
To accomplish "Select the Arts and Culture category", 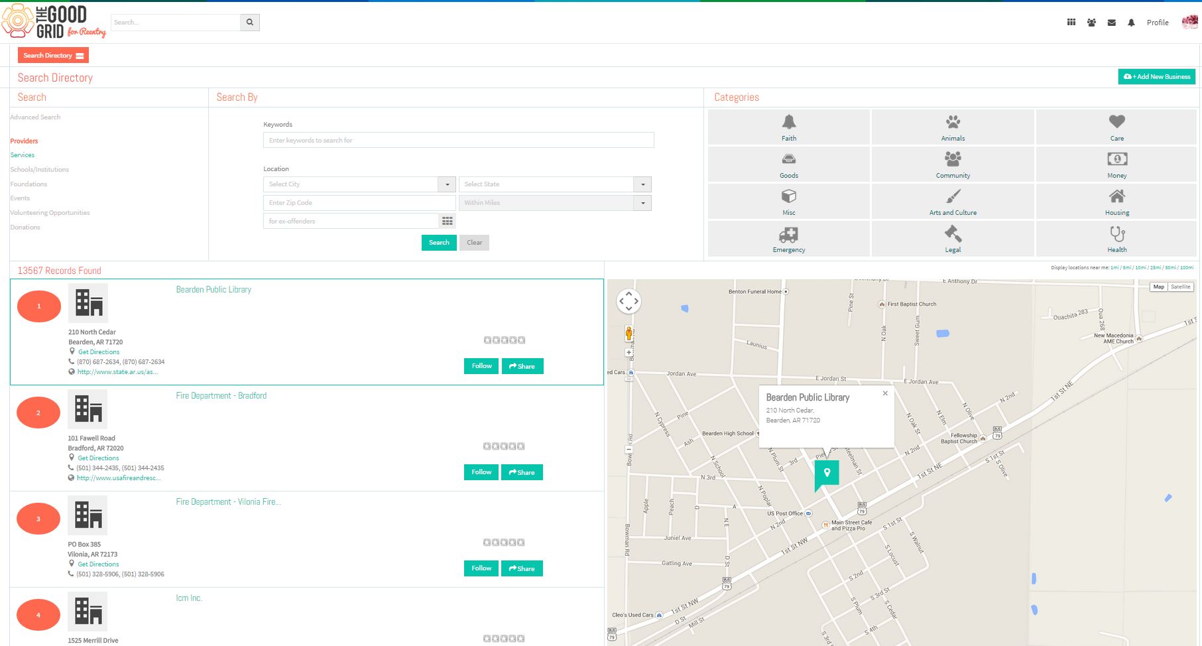I will [x=953, y=202].
